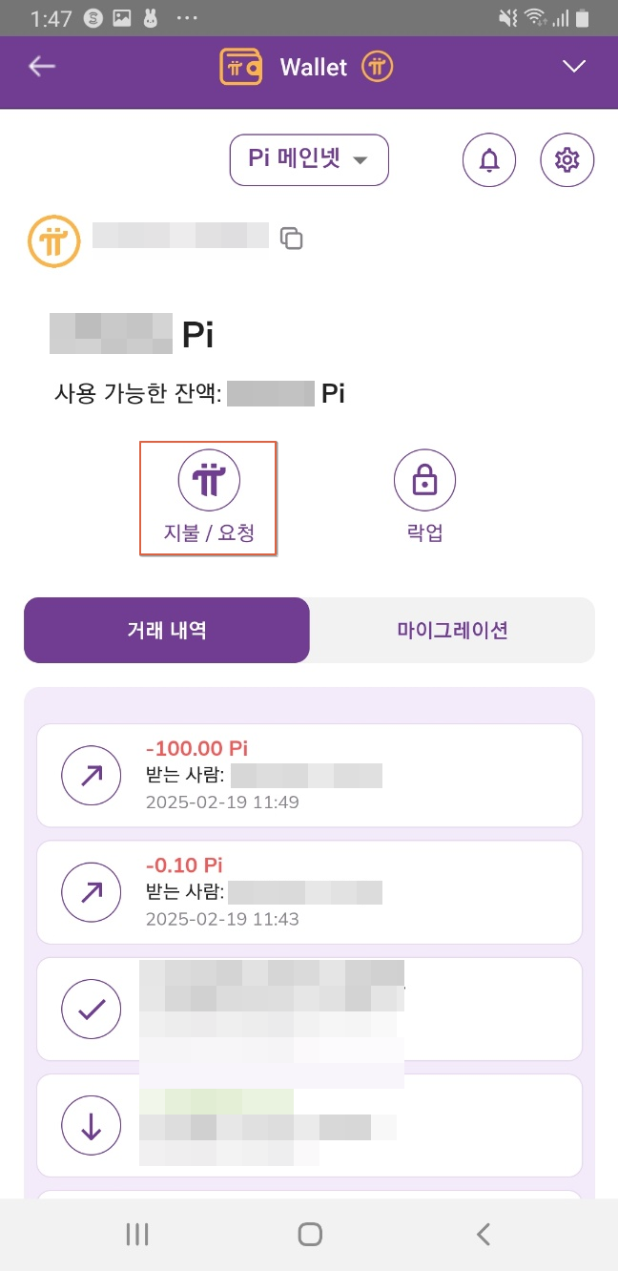Switch to the 마이그레이션 tab

tap(452, 630)
